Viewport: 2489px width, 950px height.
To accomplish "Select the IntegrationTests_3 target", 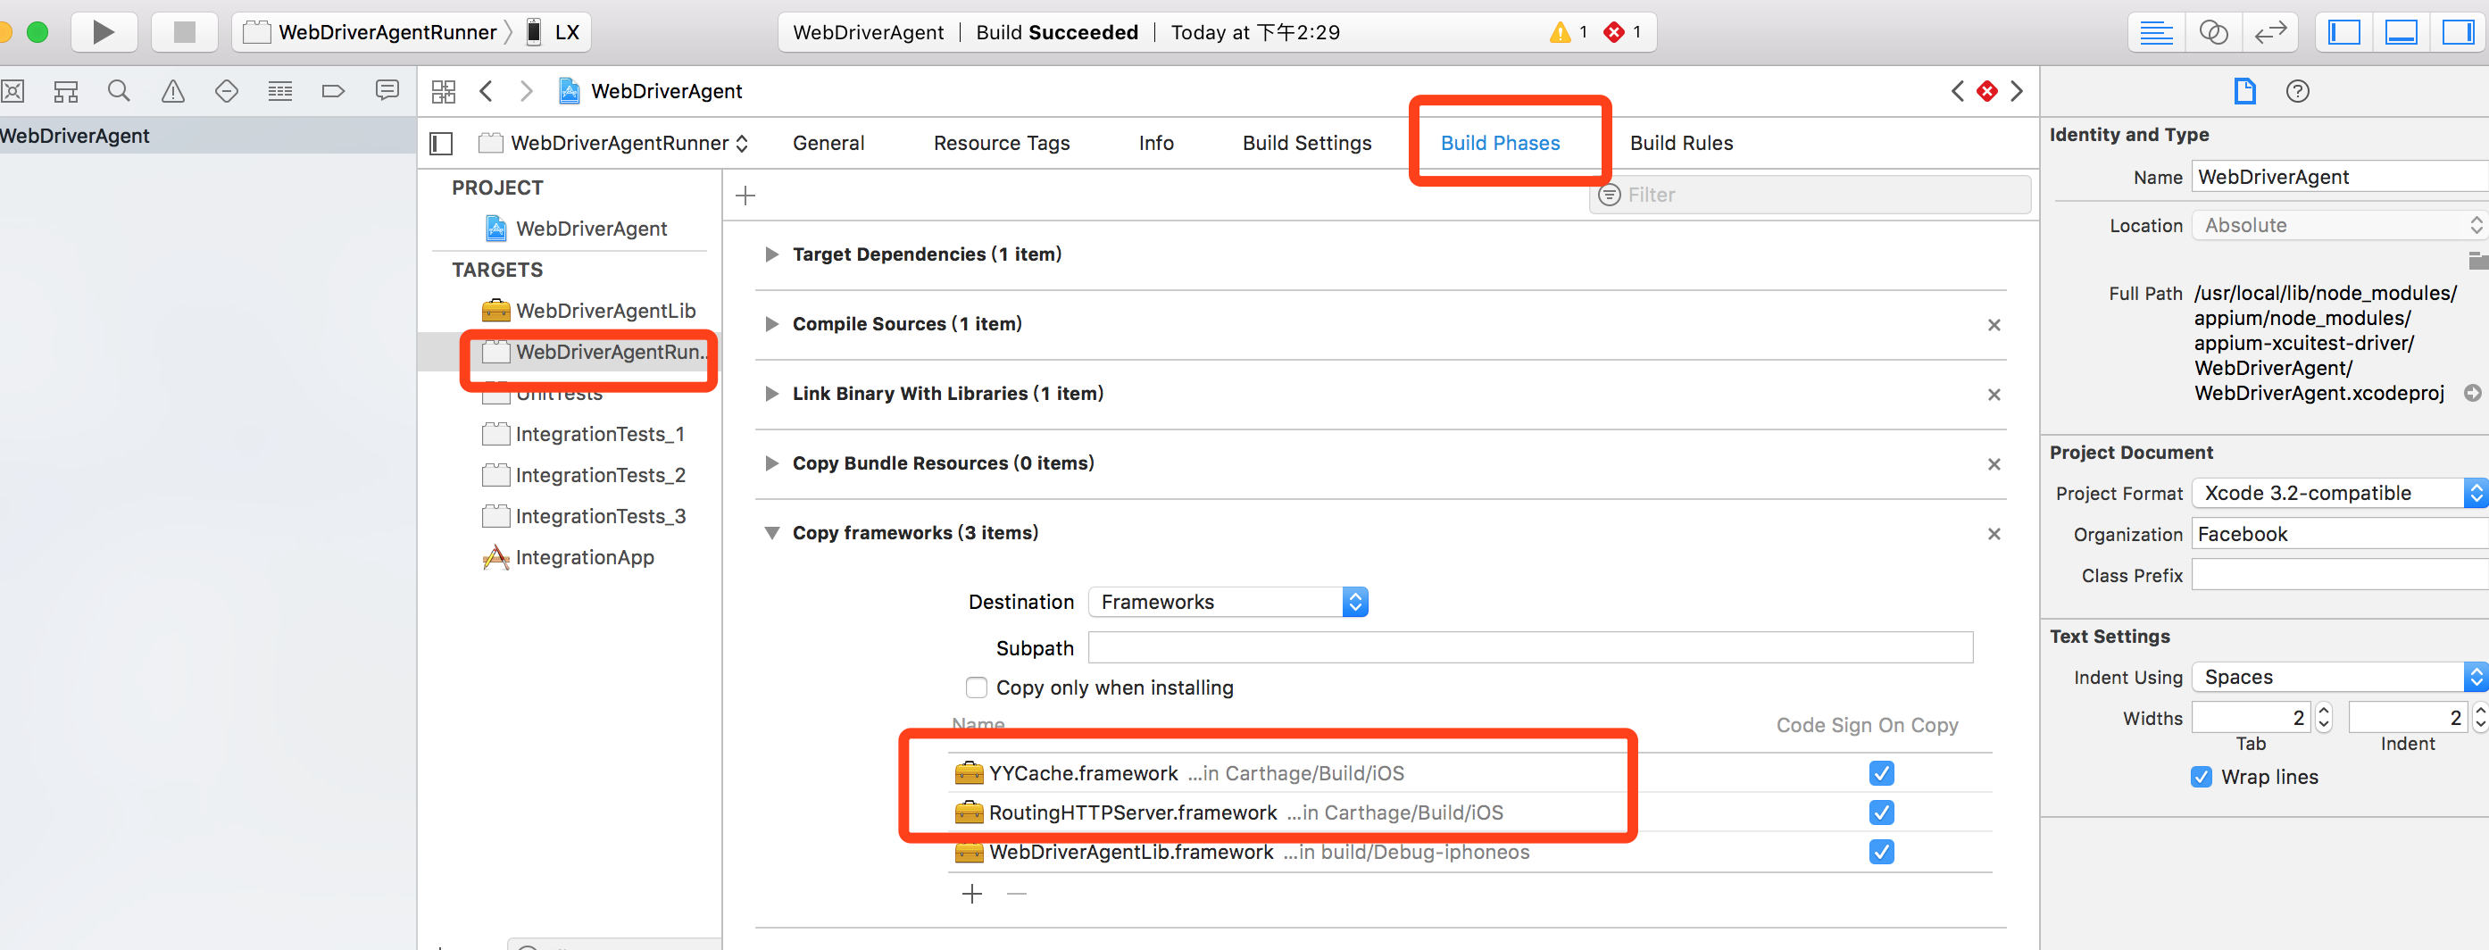I will pyautogui.click(x=583, y=517).
